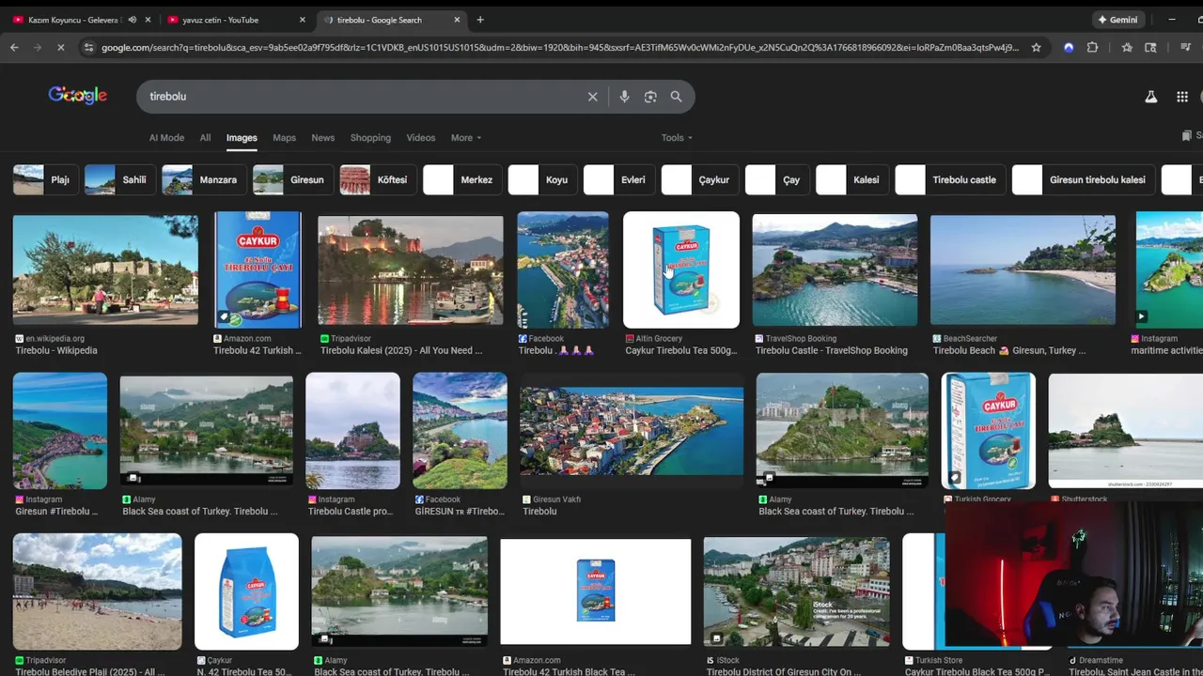Viewport: 1203px width, 676px height.
Task: Open BeachSearcher Tirebolu Beach image
Action: click(1023, 269)
